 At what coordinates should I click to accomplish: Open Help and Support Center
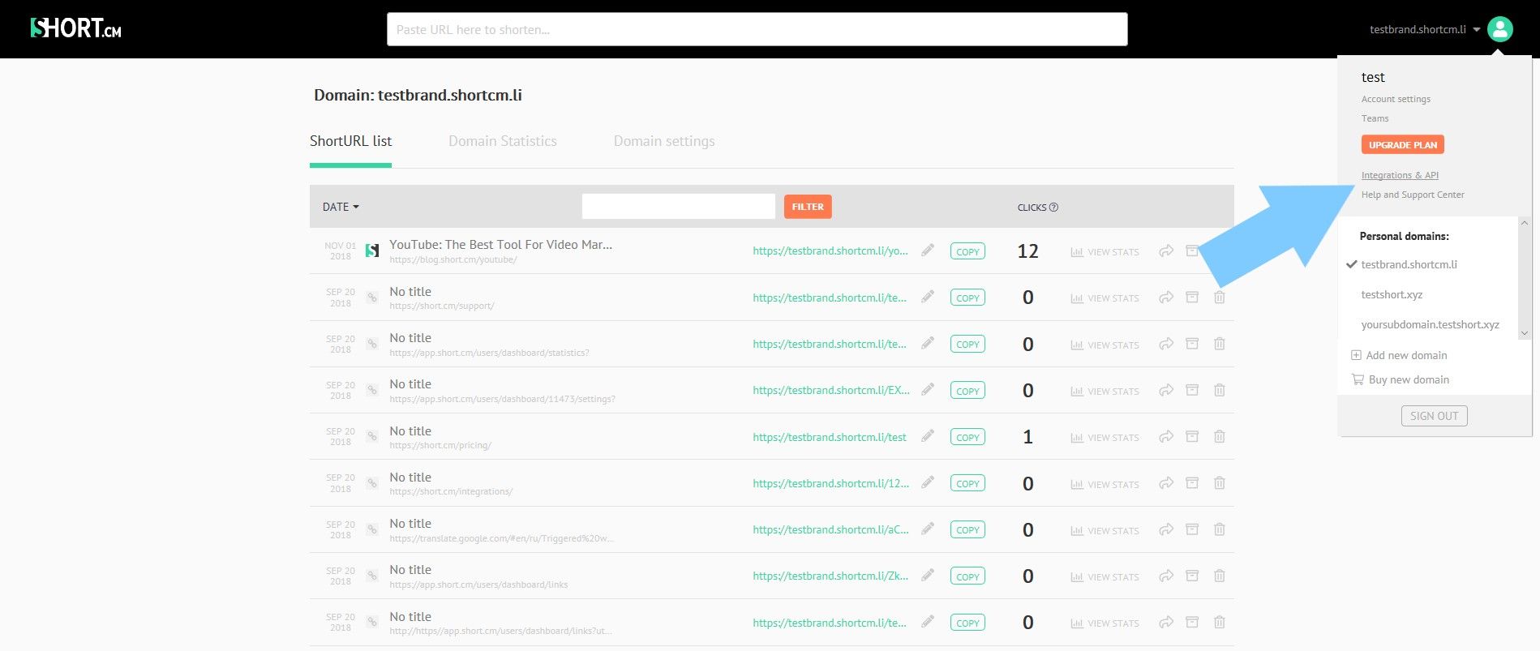point(1413,195)
